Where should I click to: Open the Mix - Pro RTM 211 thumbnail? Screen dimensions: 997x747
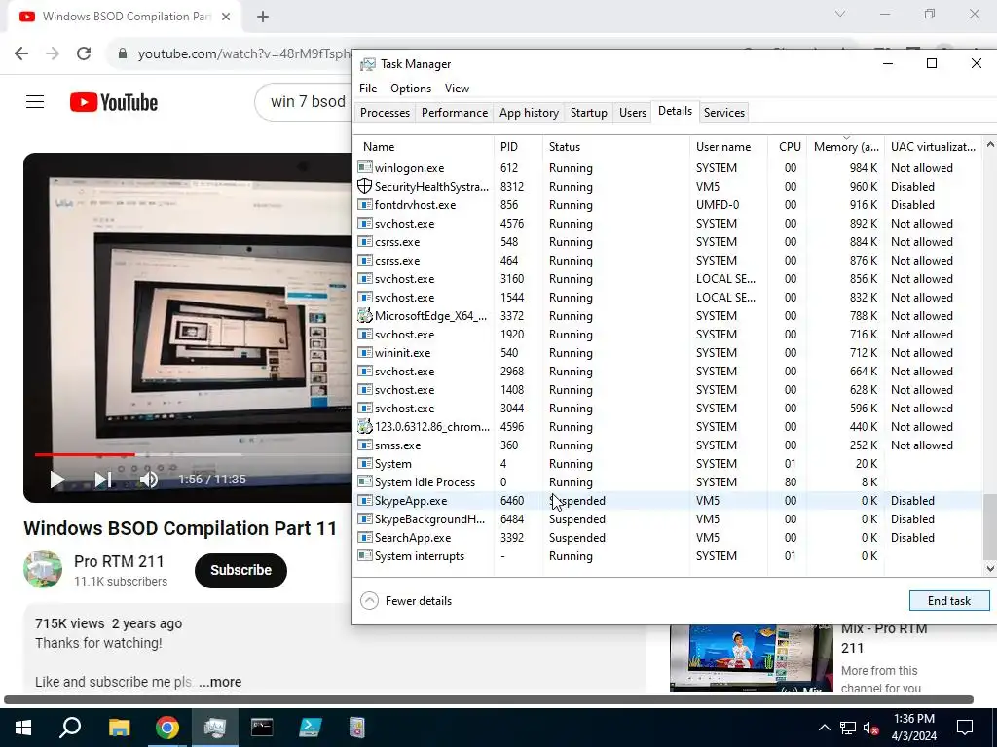point(751,658)
